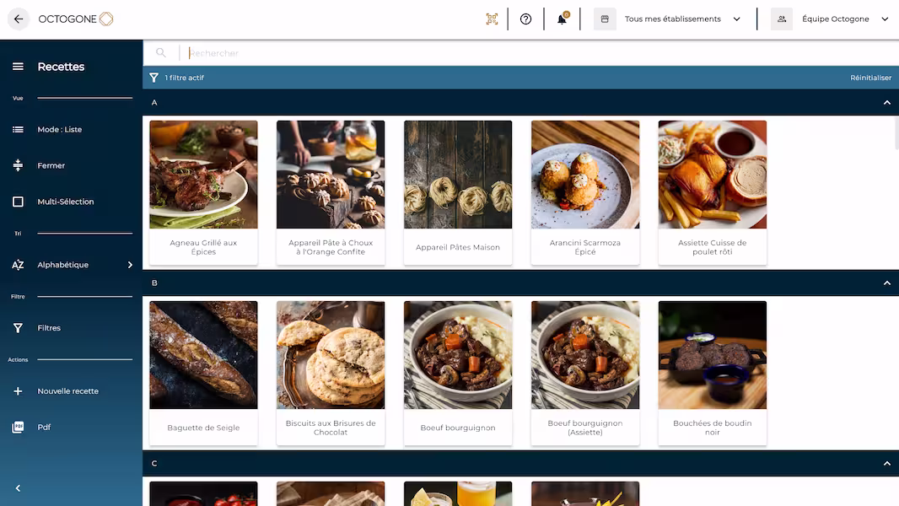Toggle Multi-Sélection checkbox
899x506 pixels.
[x=18, y=202]
